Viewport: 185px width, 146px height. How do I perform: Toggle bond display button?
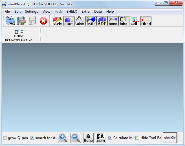[113, 21]
